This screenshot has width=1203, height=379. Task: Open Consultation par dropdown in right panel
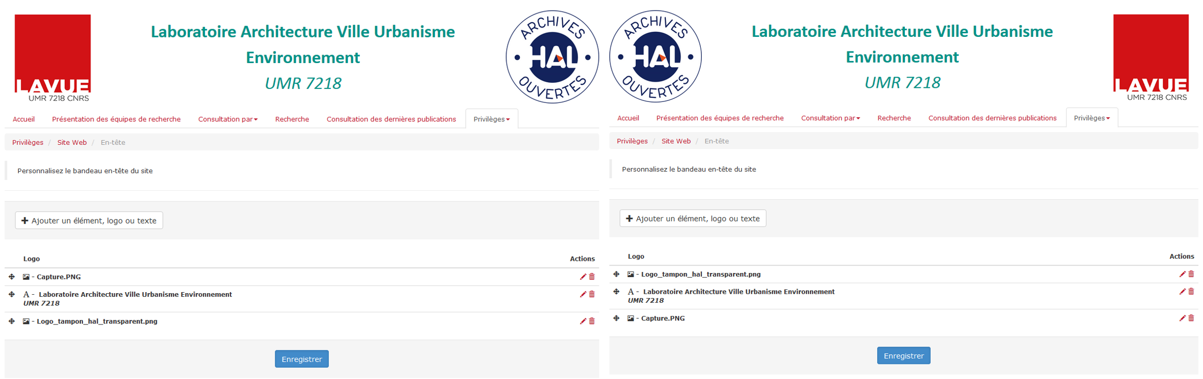(x=831, y=118)
